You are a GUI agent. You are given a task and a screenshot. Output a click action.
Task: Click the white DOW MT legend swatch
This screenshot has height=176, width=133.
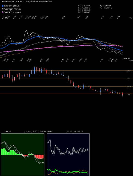(x=3, y=9)
